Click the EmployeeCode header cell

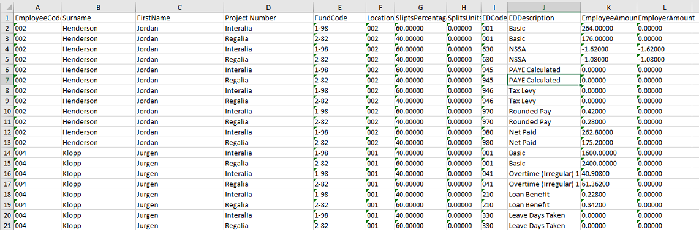coord(37,18)
